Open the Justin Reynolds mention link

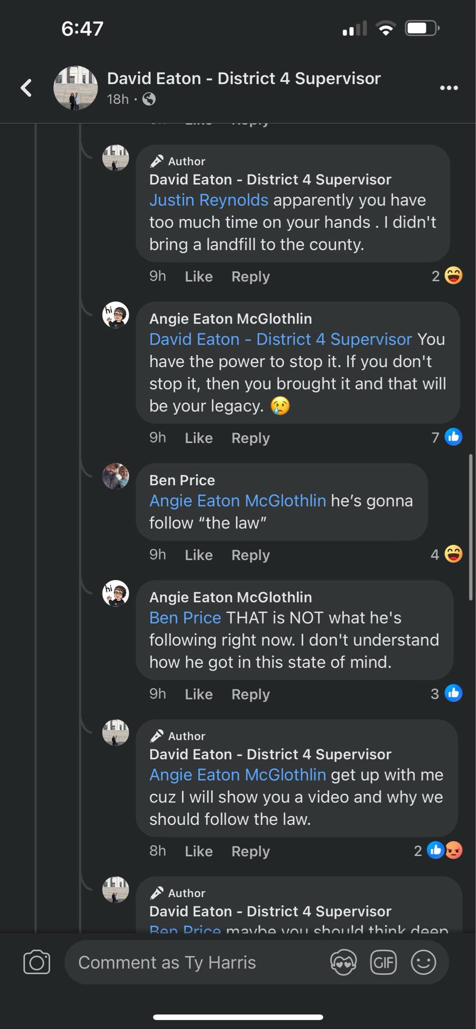(209, 200)
